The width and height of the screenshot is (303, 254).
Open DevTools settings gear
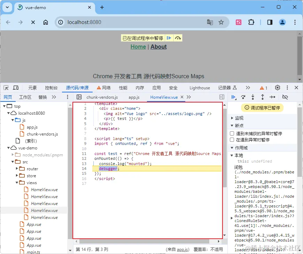tap(278, 88)
